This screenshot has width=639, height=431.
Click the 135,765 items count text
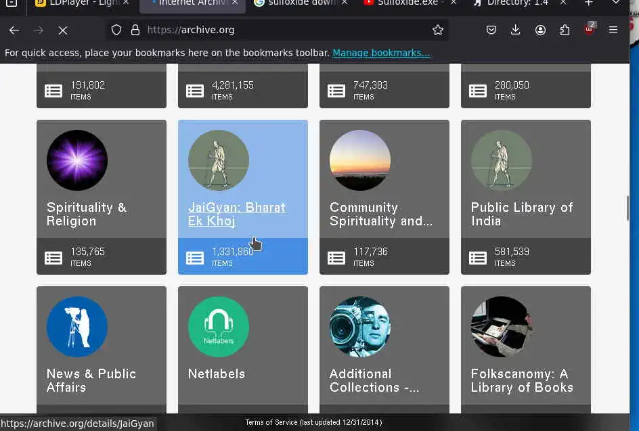(87, 256)
